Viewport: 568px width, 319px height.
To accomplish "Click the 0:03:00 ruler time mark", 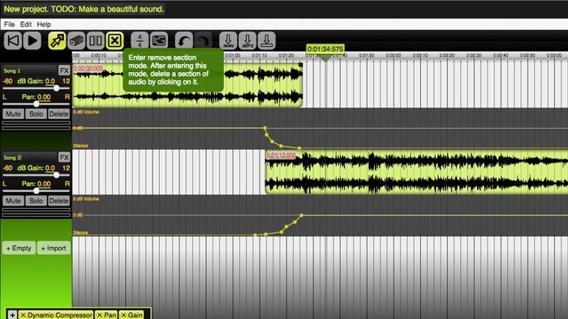I will [554, 55].
